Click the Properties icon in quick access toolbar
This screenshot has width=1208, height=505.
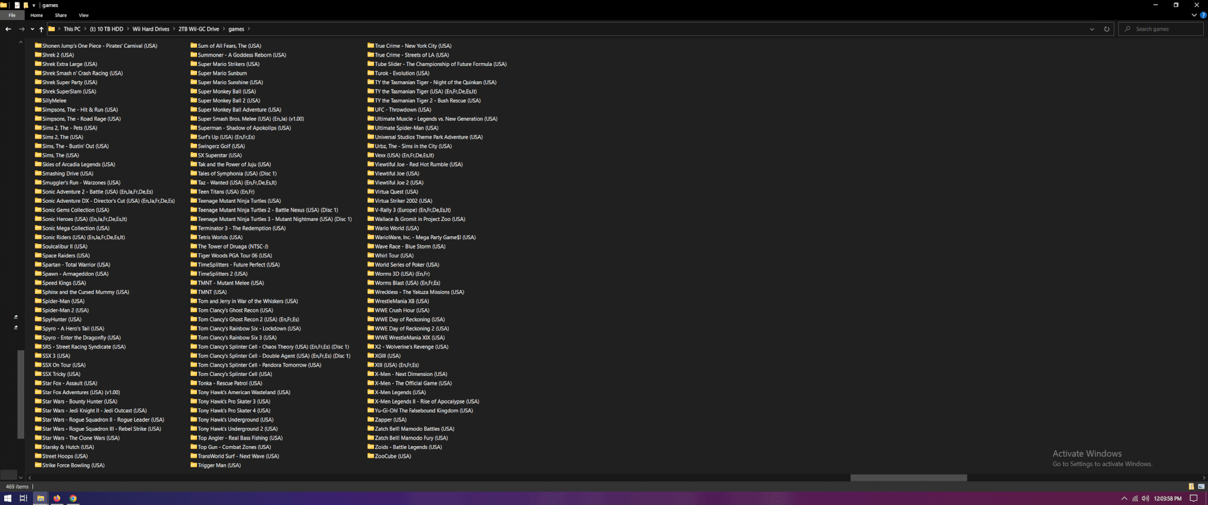coord(17,5)
